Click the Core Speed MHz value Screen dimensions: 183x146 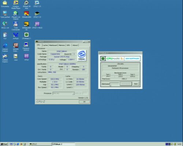(x=55, y=79)
